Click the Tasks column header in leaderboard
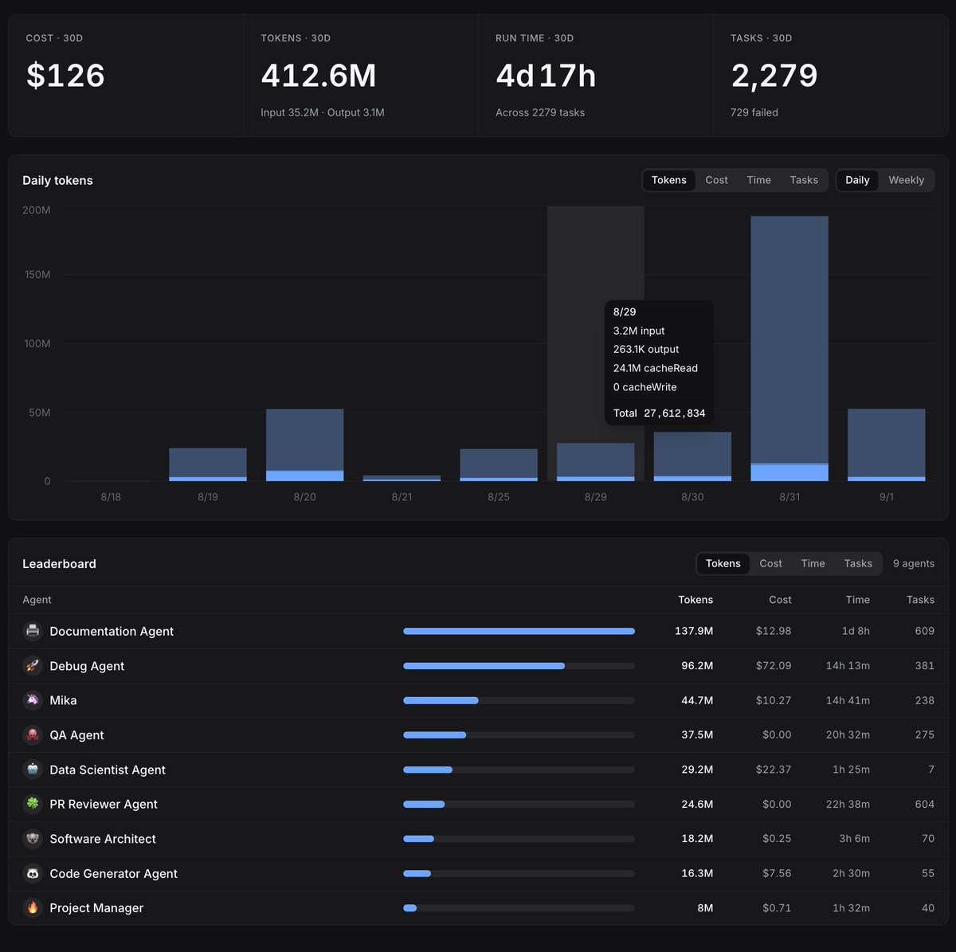 click(x=920, y=600)
